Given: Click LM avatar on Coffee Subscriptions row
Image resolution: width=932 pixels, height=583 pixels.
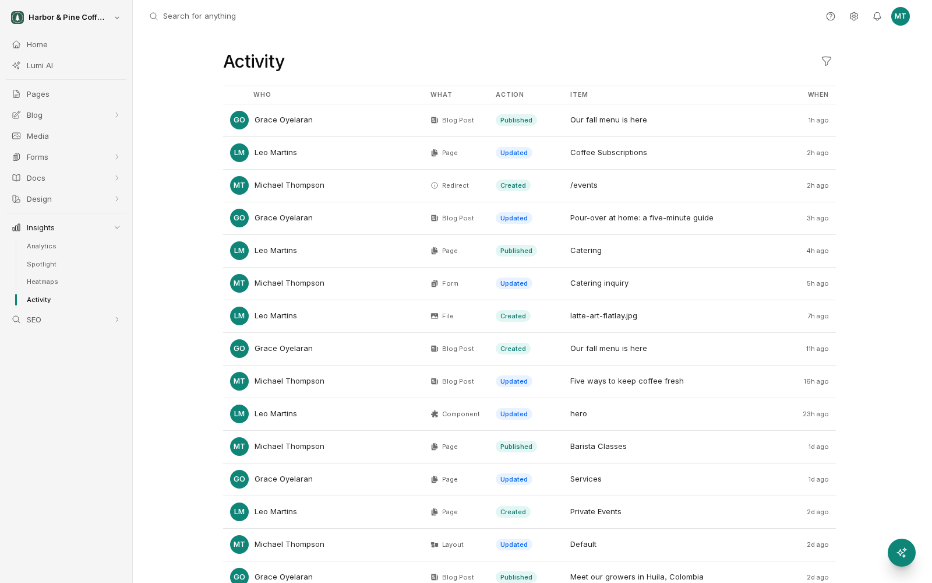Looking at the screenshot, I should (239, 153).
